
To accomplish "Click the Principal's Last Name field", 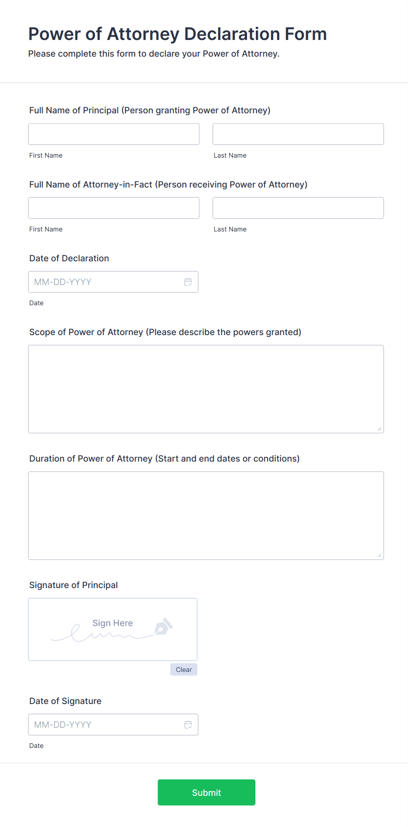I will click(x=298, y=134).
